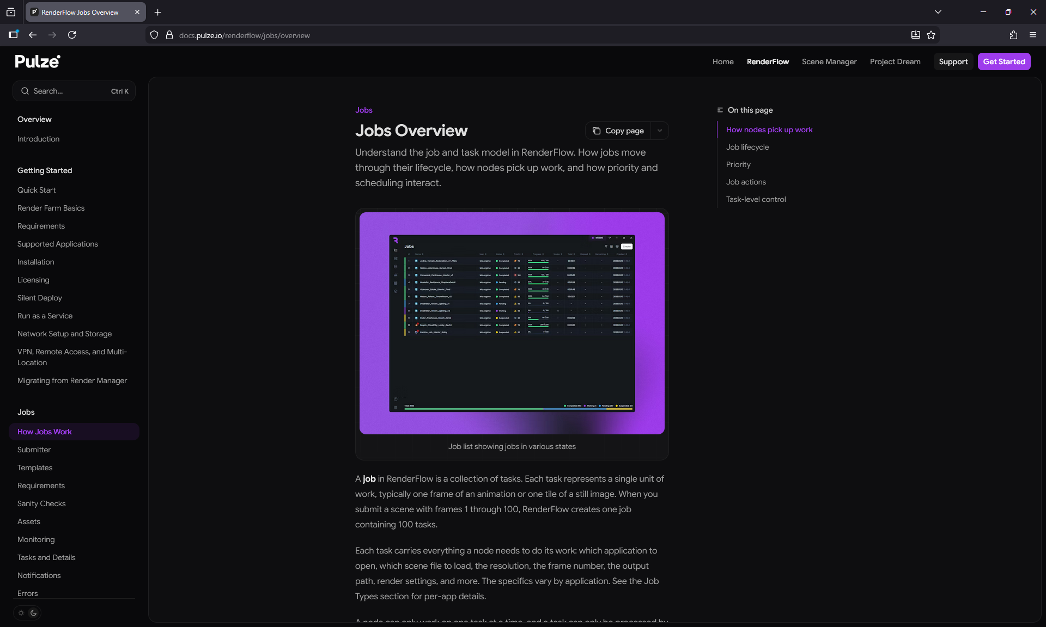Open the Templates sidebar page
This screenshot has height=627, width=1046.
click(35, 468)
